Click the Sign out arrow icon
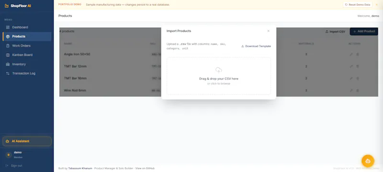This screenshot has width=383, height=172. [x=7, y=166]
